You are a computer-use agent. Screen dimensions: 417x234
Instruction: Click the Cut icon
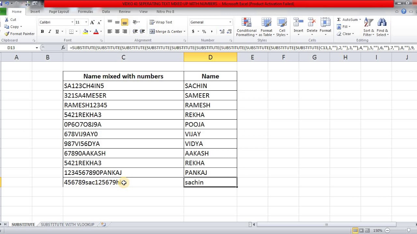click(x=7, y=19)
